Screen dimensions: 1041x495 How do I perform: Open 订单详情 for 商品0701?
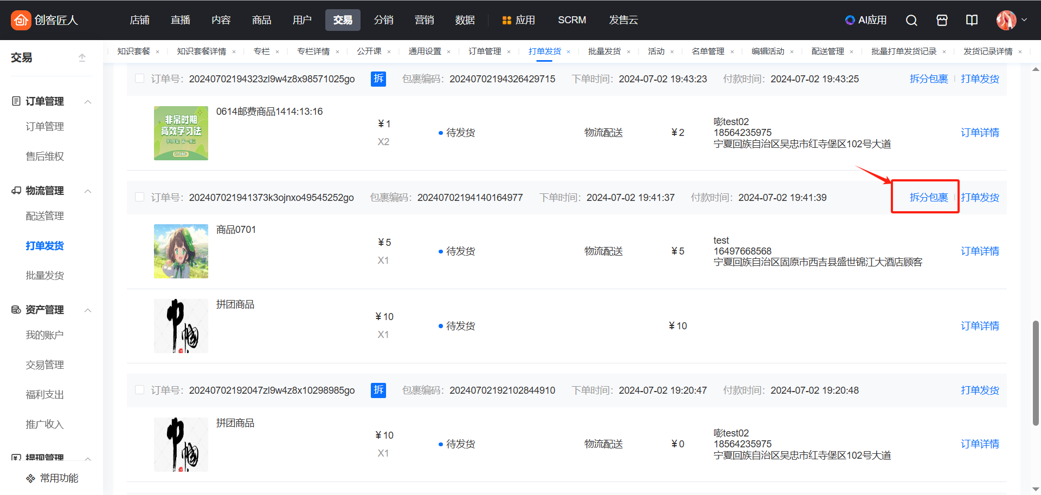[979, 251]
